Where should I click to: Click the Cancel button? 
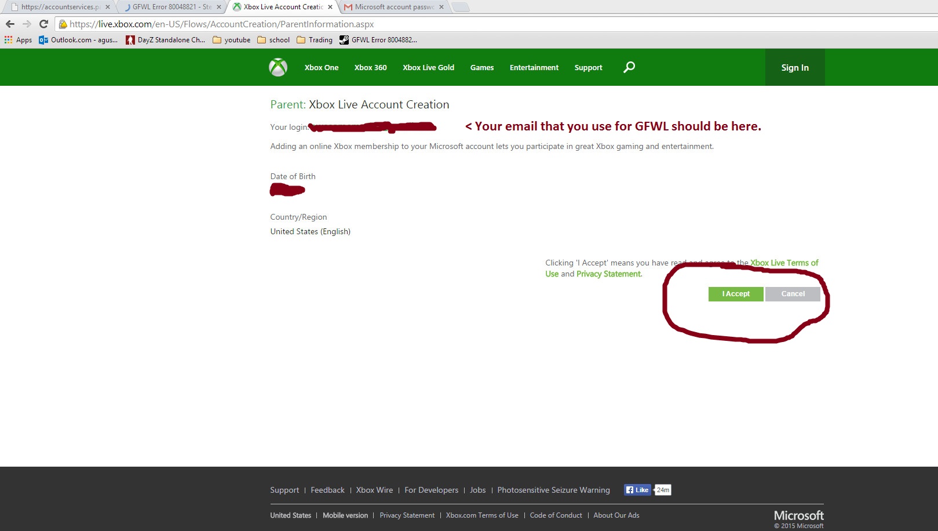point(793,294)
